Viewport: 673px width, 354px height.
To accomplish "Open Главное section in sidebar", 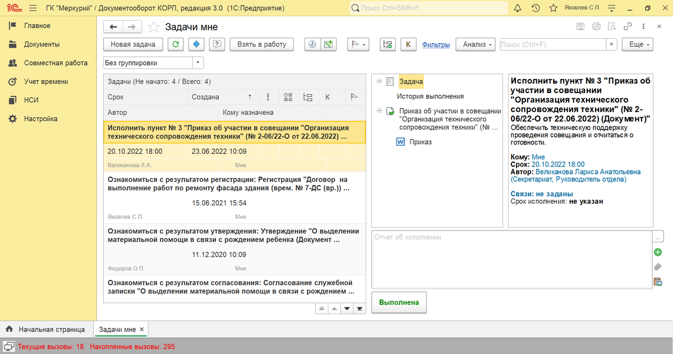I will point(37,26).
